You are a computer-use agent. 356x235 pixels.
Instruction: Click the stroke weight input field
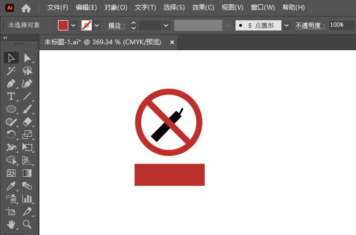pos(150,25)
